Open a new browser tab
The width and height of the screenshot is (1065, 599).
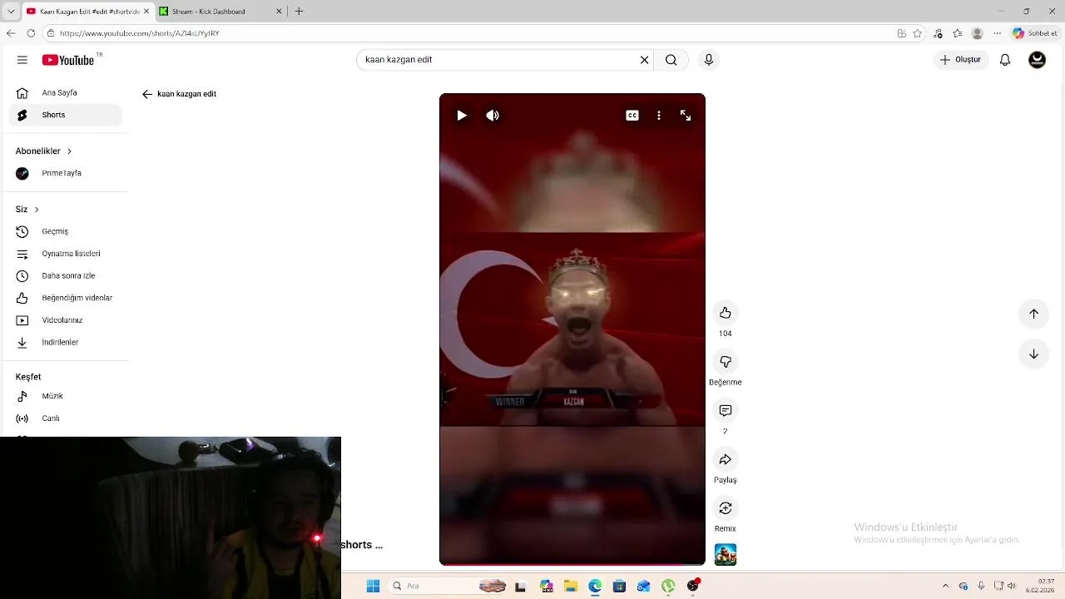pyautogui.click(x=299, y=12)
